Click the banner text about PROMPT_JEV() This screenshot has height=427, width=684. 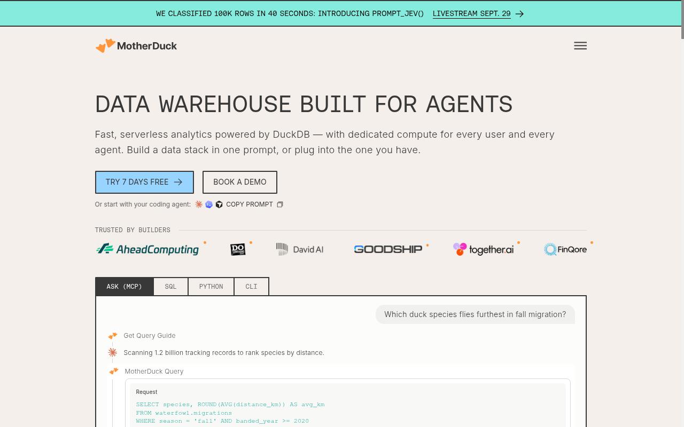click(290, 14)
